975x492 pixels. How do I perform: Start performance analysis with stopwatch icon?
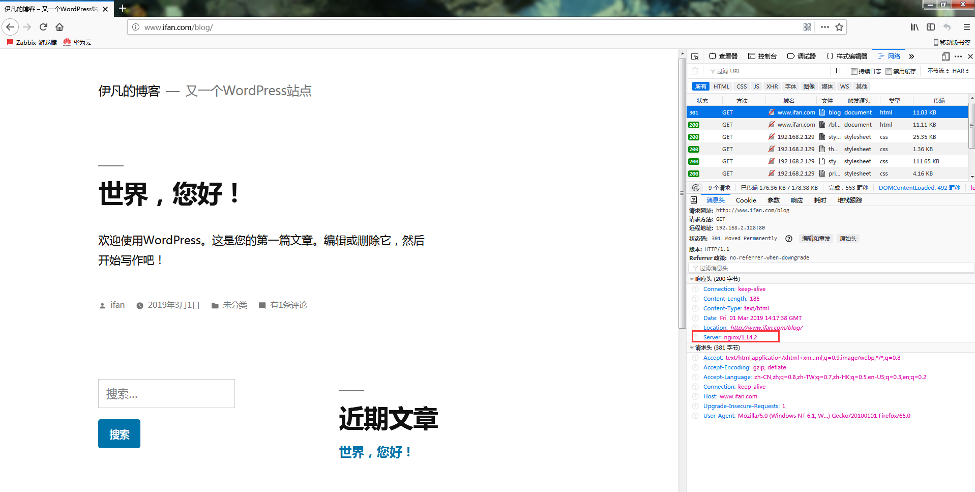pyautogui.click(x=696, y=188)
